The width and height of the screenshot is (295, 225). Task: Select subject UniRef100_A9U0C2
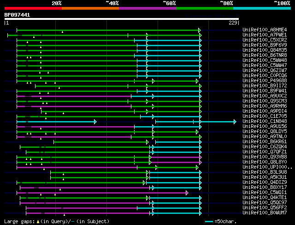[265, 96]
